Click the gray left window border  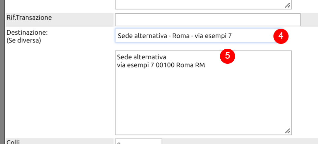point(2,72)
